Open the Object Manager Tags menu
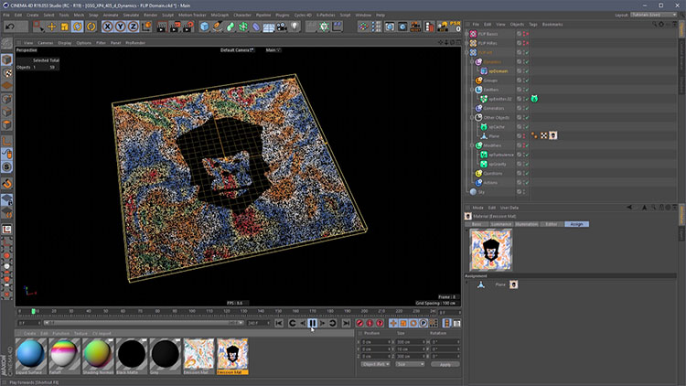 pyautogui.click(x=533, y=25)
